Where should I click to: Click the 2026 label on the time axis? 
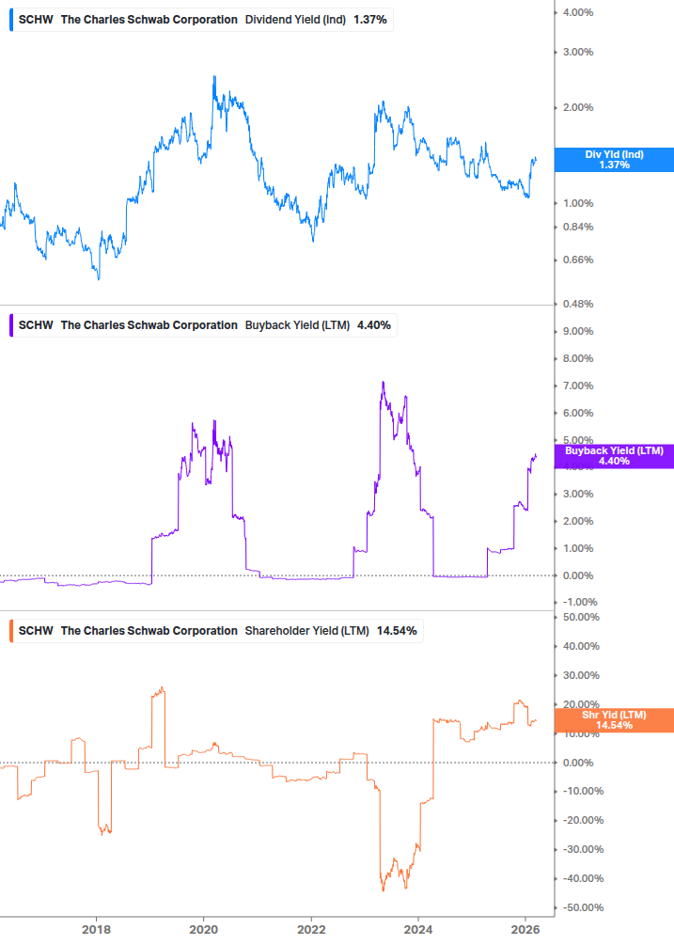(525, 929)
